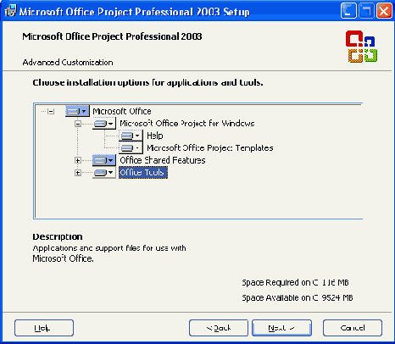Click the setup icon in the title bar

click(x=10, y=11)
